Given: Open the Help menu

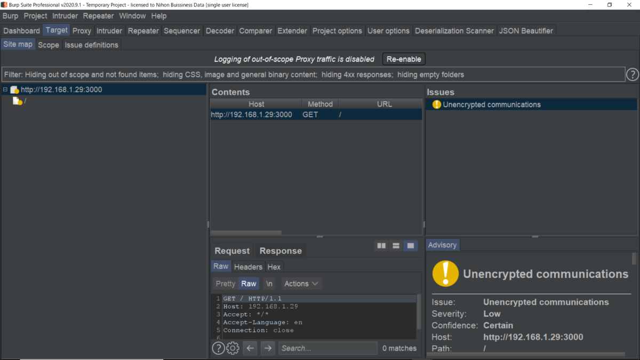Looking at the screenshot, I should (x=159, y=16).
